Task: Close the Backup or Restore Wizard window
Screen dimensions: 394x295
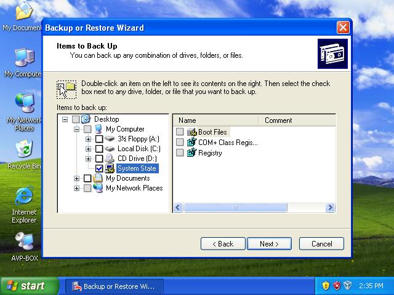Action: (x=343, y=27)
